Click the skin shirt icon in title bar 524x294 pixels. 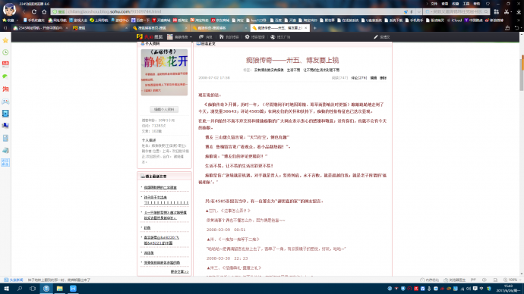488,4
